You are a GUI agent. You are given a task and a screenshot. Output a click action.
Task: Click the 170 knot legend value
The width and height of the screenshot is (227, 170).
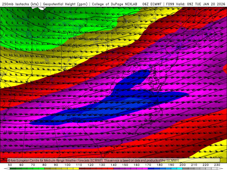coord(148,165)
